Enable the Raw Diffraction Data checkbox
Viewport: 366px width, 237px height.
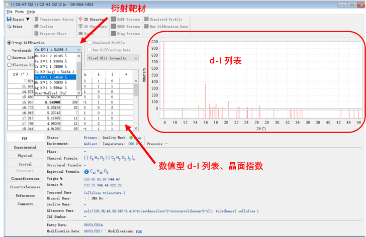coord(89,50)
